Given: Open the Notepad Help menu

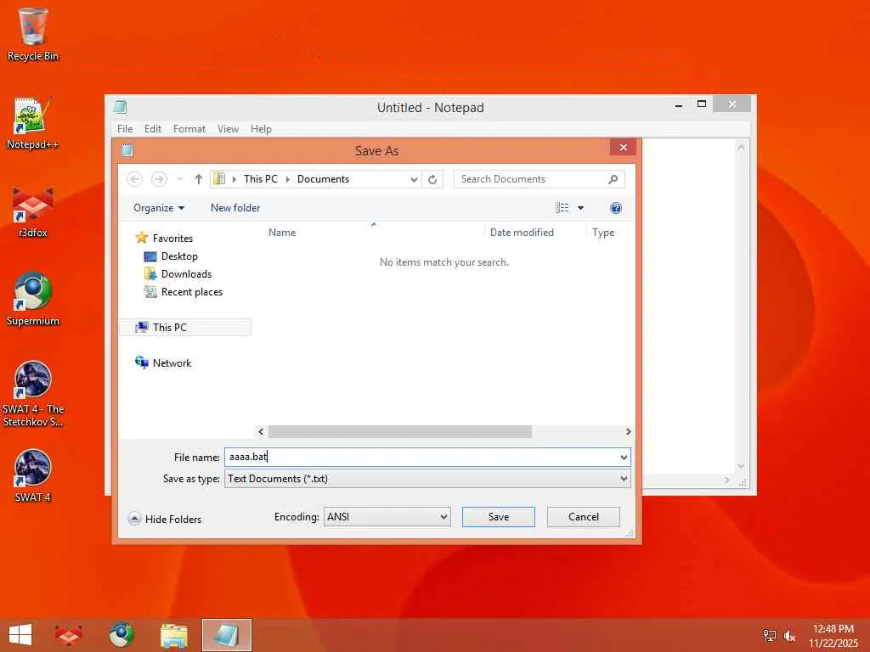Looking at the screenshot, I should click(x=261, y=129).
